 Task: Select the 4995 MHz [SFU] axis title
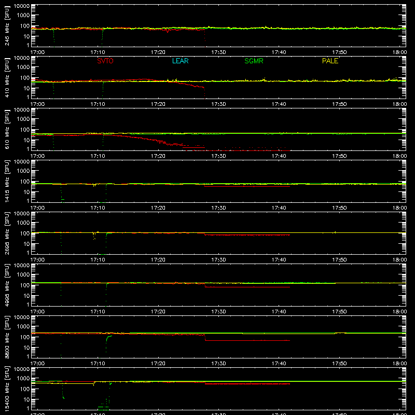tap(7, 285)
